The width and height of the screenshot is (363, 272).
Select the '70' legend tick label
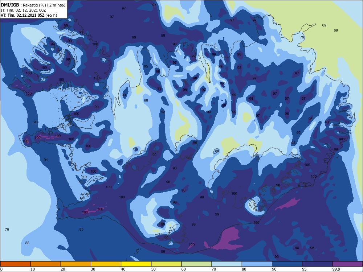(x=214, y=269)
